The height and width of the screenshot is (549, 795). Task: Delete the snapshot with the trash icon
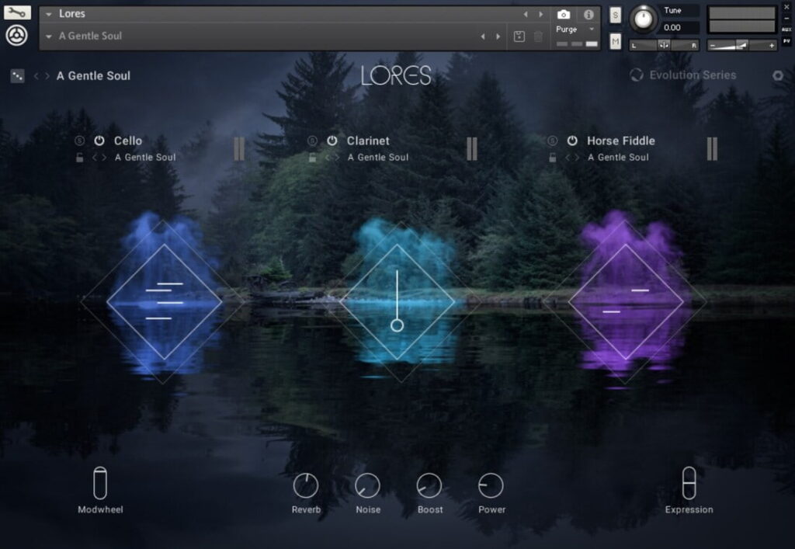point(539,36)
